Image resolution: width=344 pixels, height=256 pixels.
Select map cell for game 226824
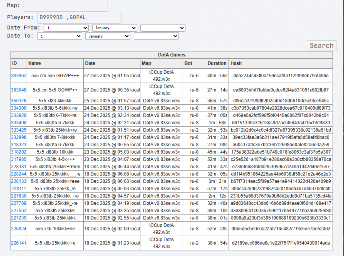click(x=161, y=229)
